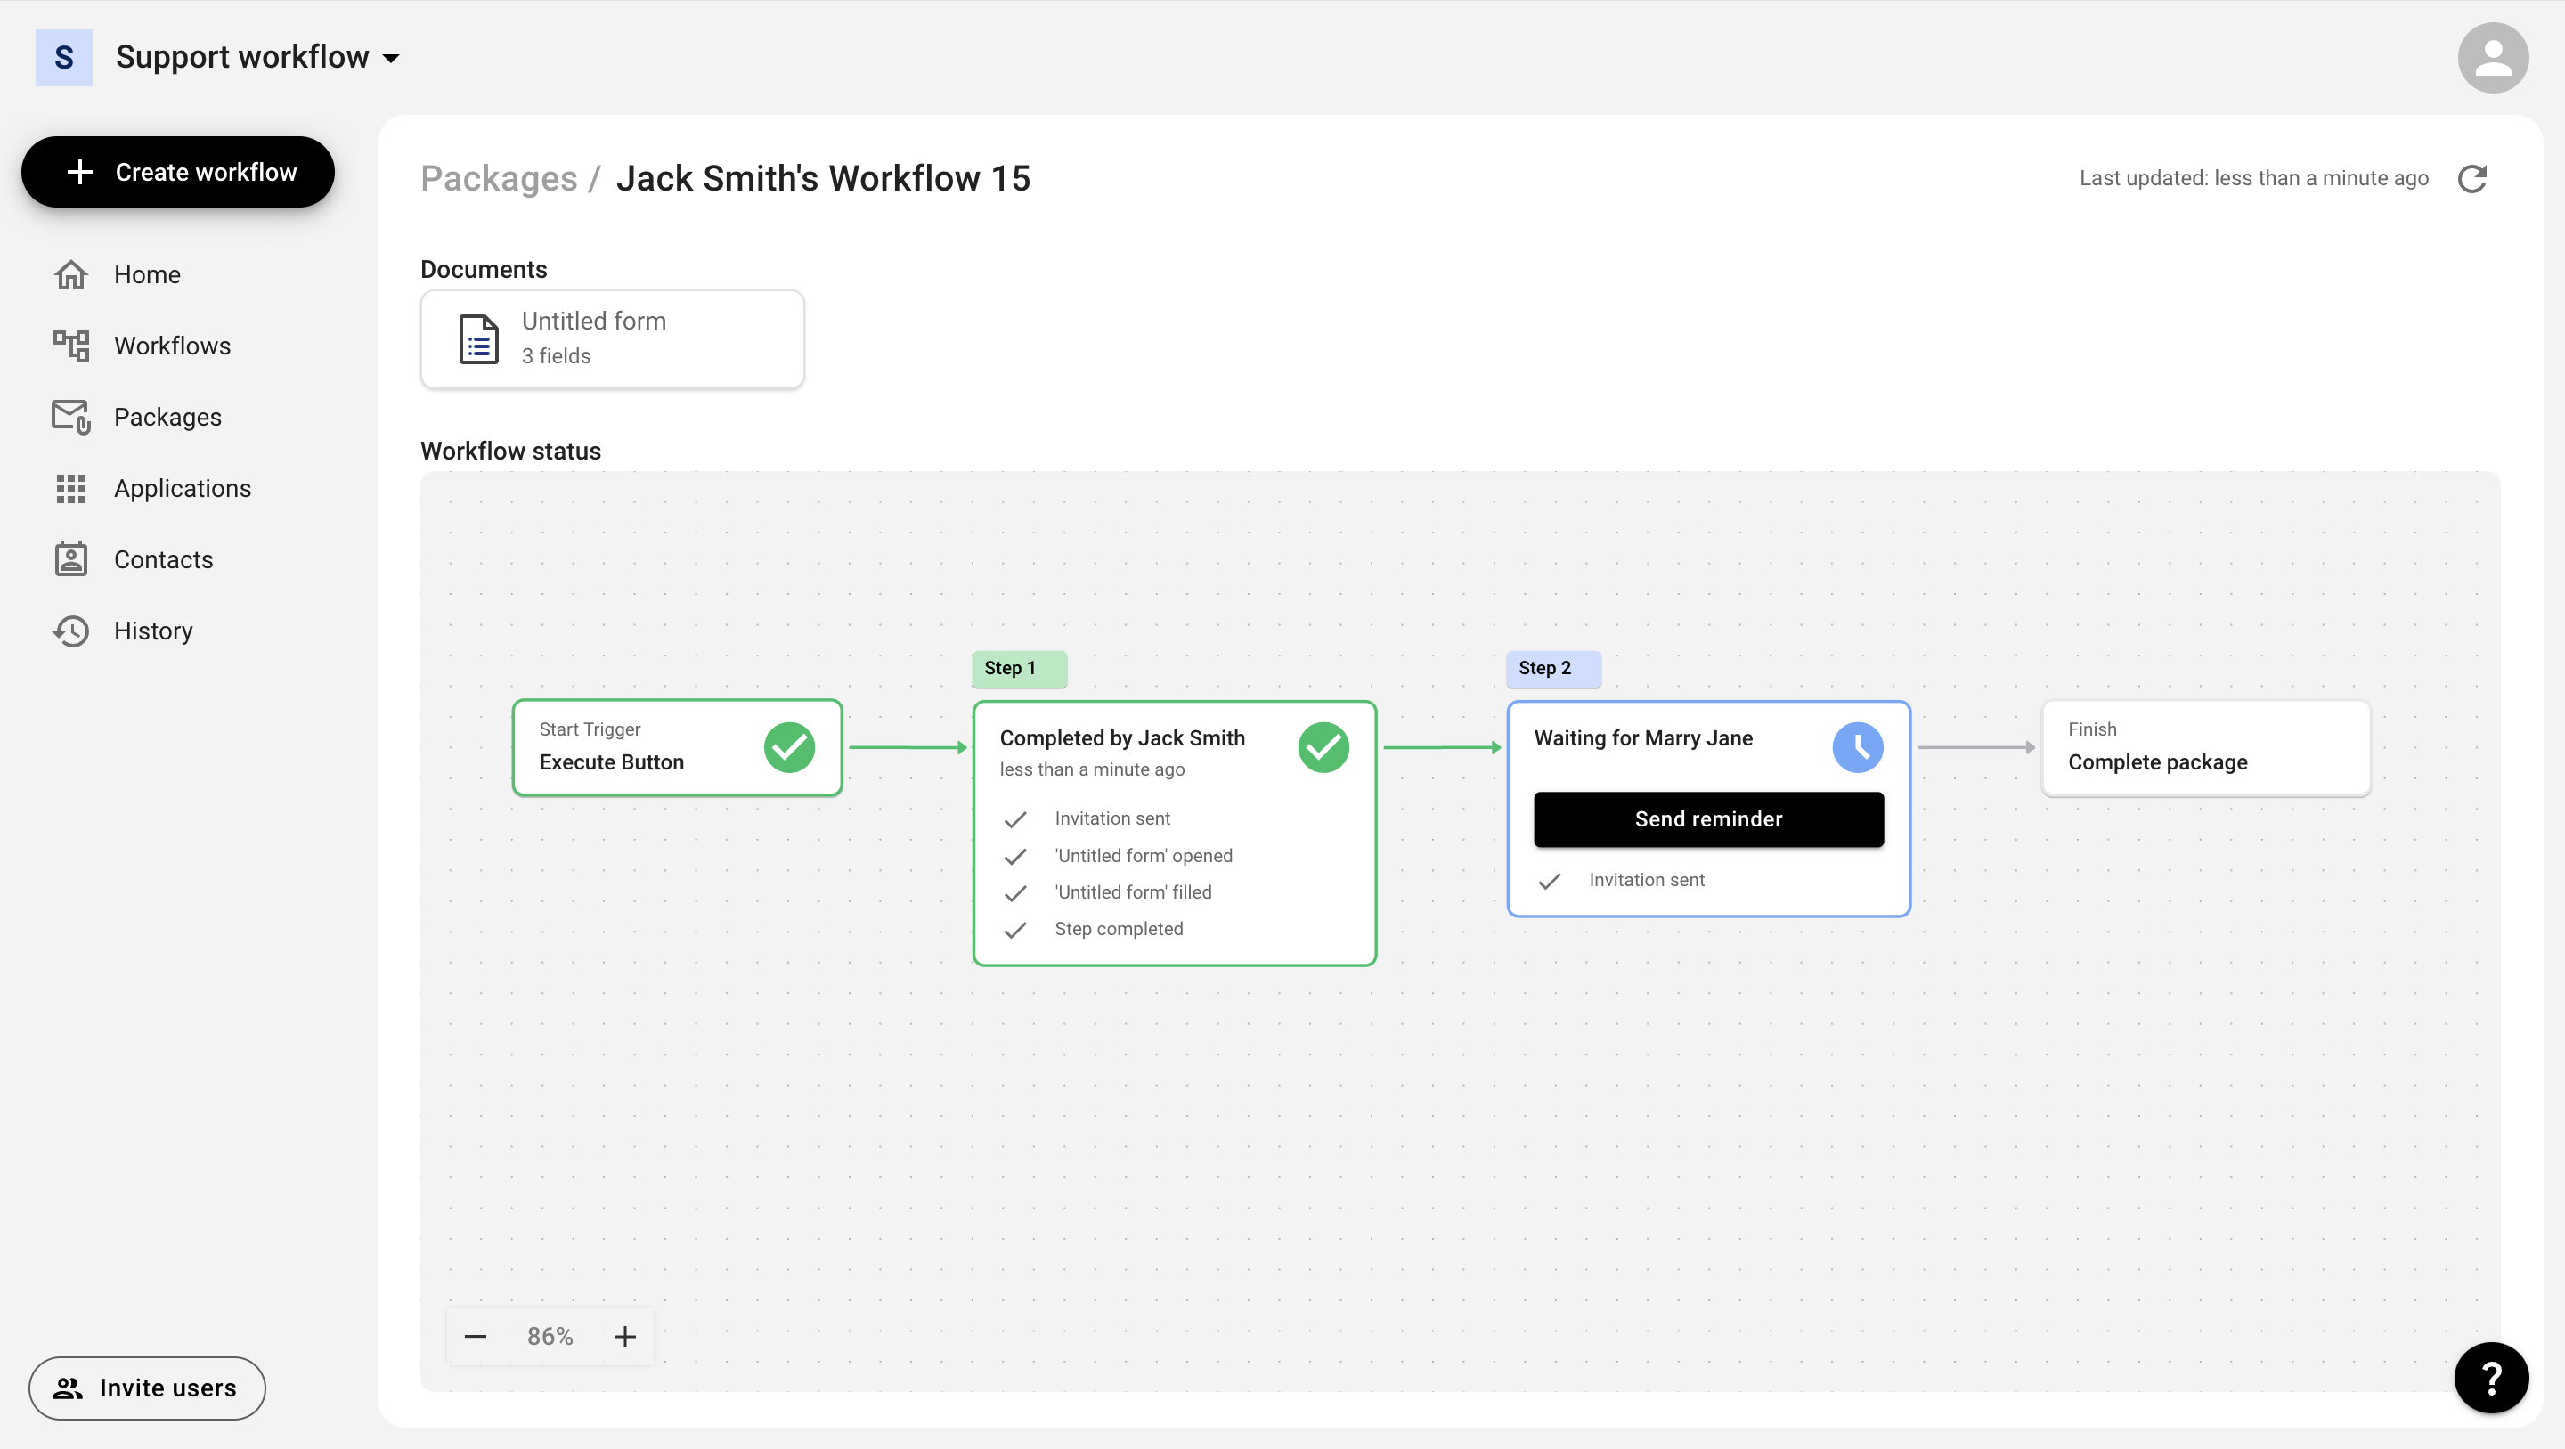Refresh the package status
Image resolution: width=2565 pixels, height=1449 pixels.
point(2472,178)
